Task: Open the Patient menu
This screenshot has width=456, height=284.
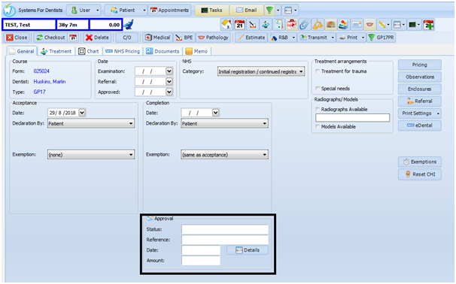Action: click(126, 11)
